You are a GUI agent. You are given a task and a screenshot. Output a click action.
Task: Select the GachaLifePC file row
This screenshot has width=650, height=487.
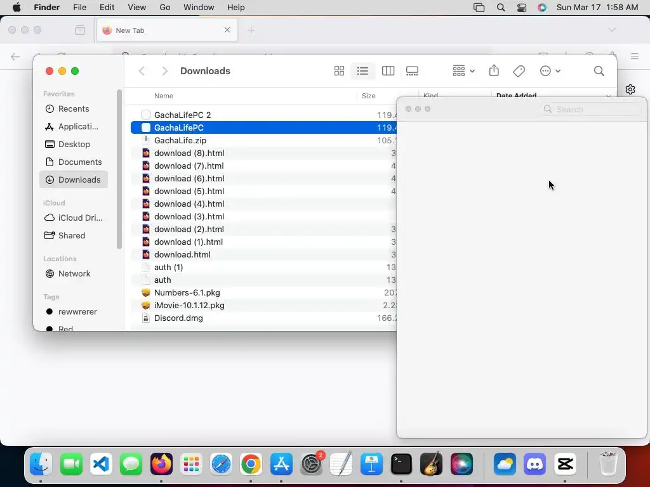coord(263,127)
